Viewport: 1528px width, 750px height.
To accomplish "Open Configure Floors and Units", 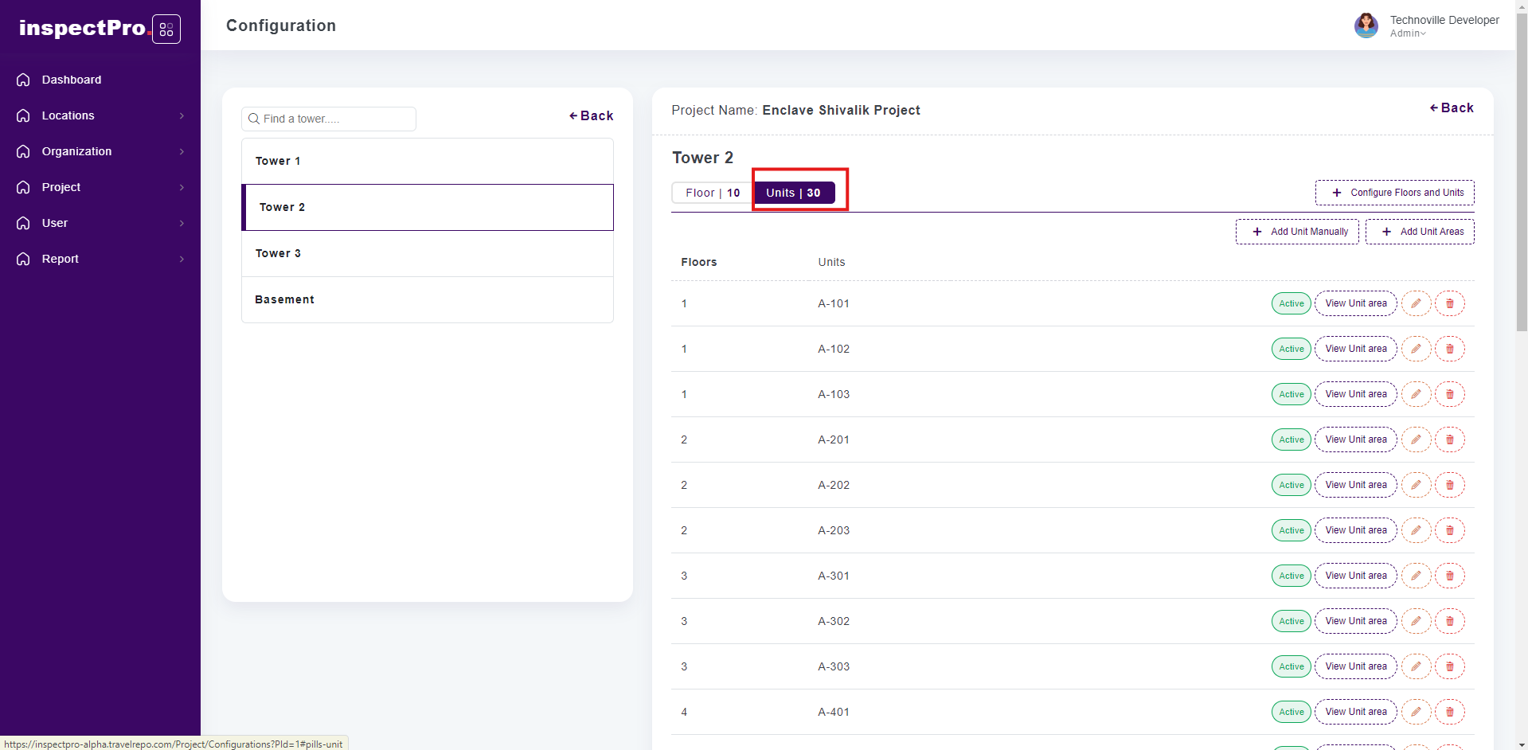I will (1394, 193).
